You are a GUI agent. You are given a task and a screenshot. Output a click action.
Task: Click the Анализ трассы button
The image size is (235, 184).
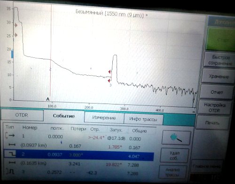click(173, 172)
